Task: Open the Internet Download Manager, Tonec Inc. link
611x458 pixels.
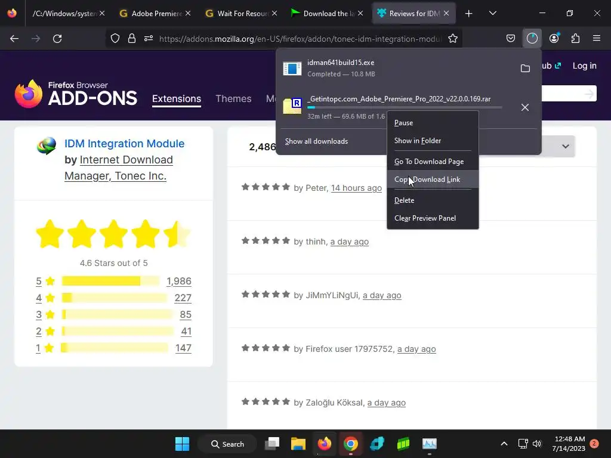Action: (x=119, y=168)
